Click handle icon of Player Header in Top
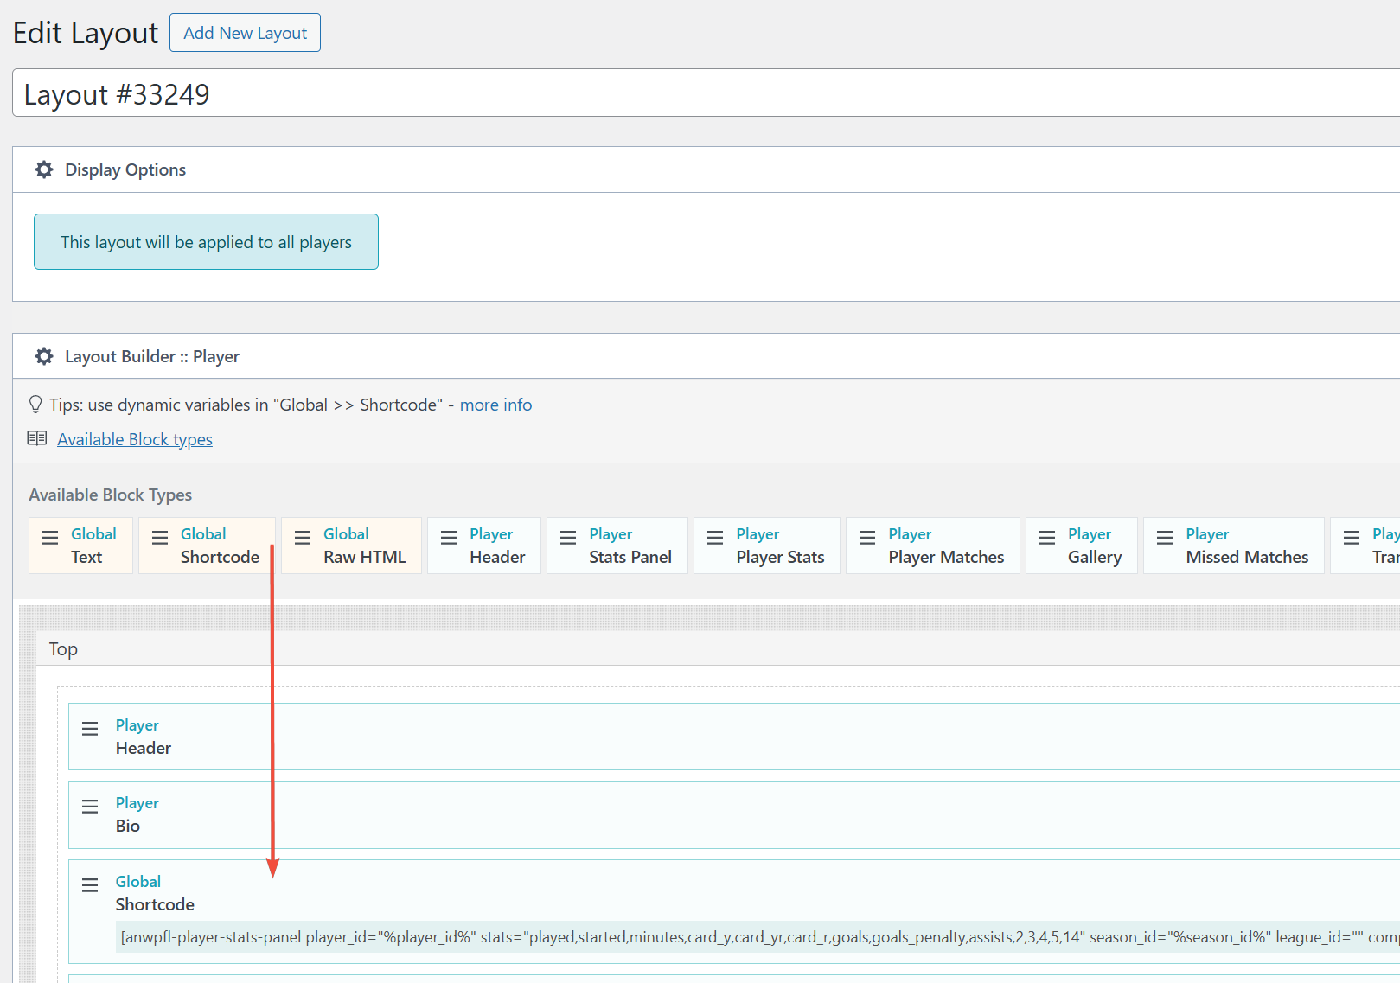This screenshot has height=983, width=1400. [x=90, y=729]
